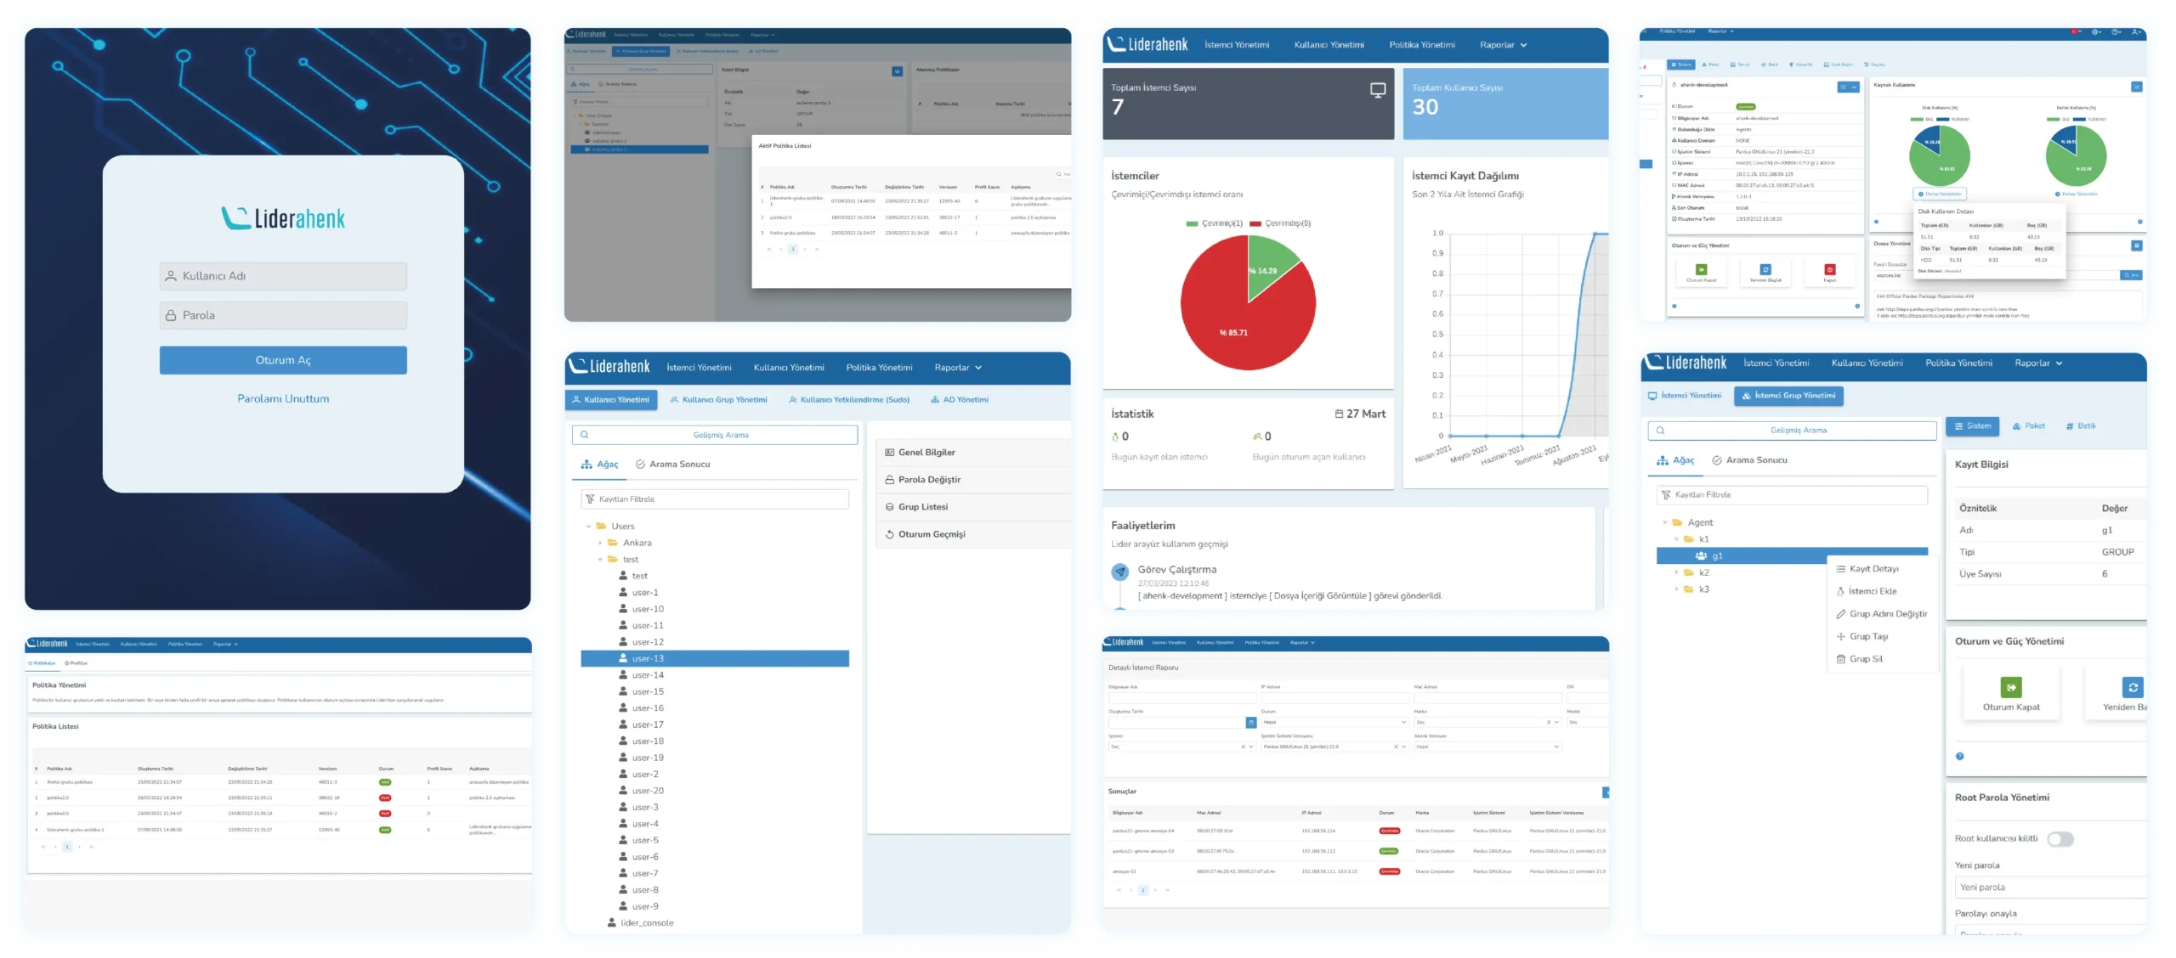
Task: Click the lock icon beside Parola Değiştir
Action: pos(889,480)
